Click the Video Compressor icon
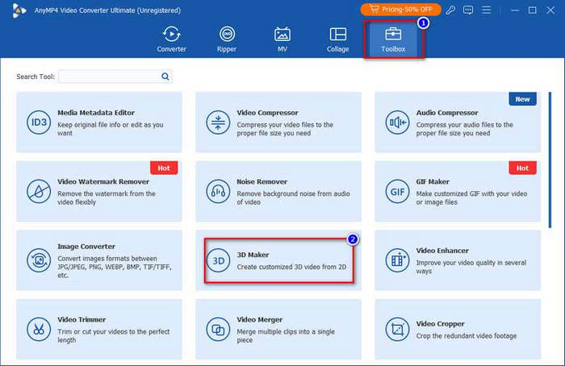565x366 pixels. [x=218, y=123]
